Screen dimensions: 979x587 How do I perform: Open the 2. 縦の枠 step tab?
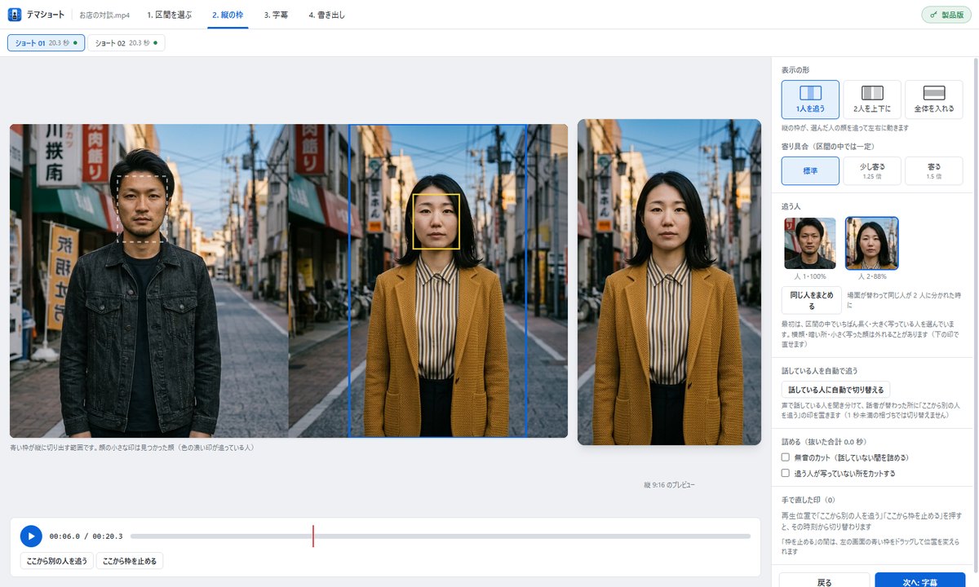[x=227, y=15]
